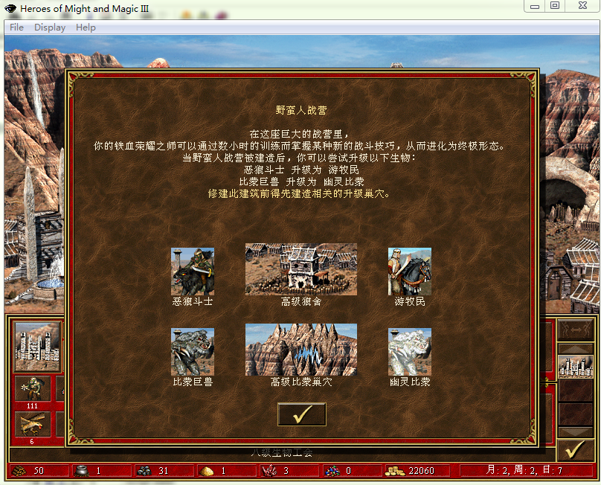Click the crystal resource icon showing 3
The width and height of the screenshot is (601, 485).
tap(269, 470)
